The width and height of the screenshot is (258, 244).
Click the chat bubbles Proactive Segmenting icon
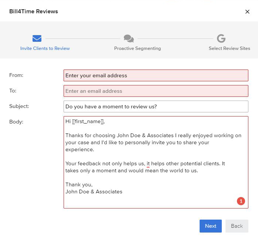tap(129, 38)
